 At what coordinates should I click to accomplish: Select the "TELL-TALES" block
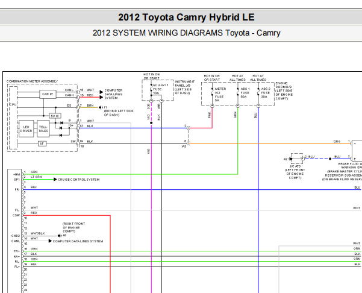[x=43, y=128]
